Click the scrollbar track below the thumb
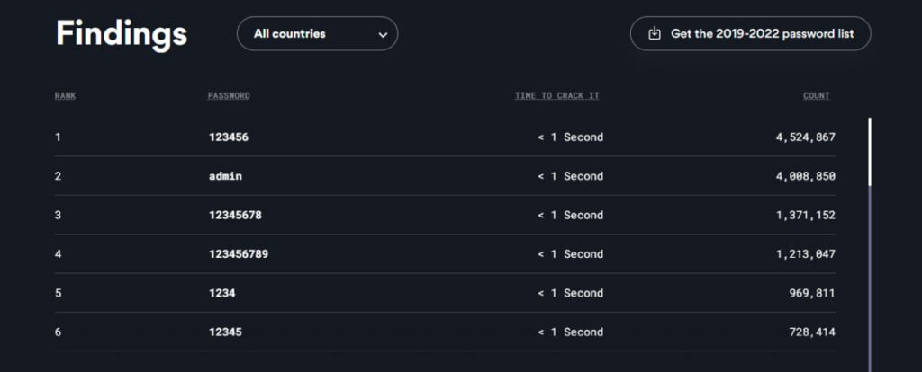The height and width of the screenshot is (372, 922). 870,279
